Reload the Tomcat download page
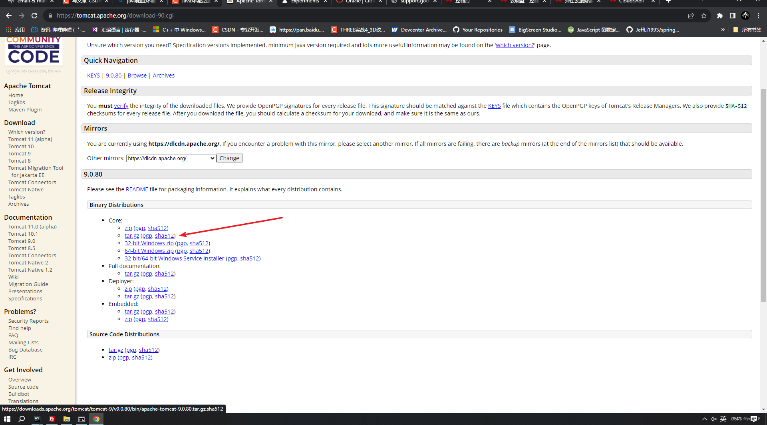767x425 pixels. (x=34, y=16)
